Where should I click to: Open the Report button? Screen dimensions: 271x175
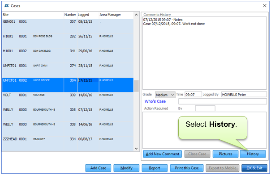tap(155, 168)
